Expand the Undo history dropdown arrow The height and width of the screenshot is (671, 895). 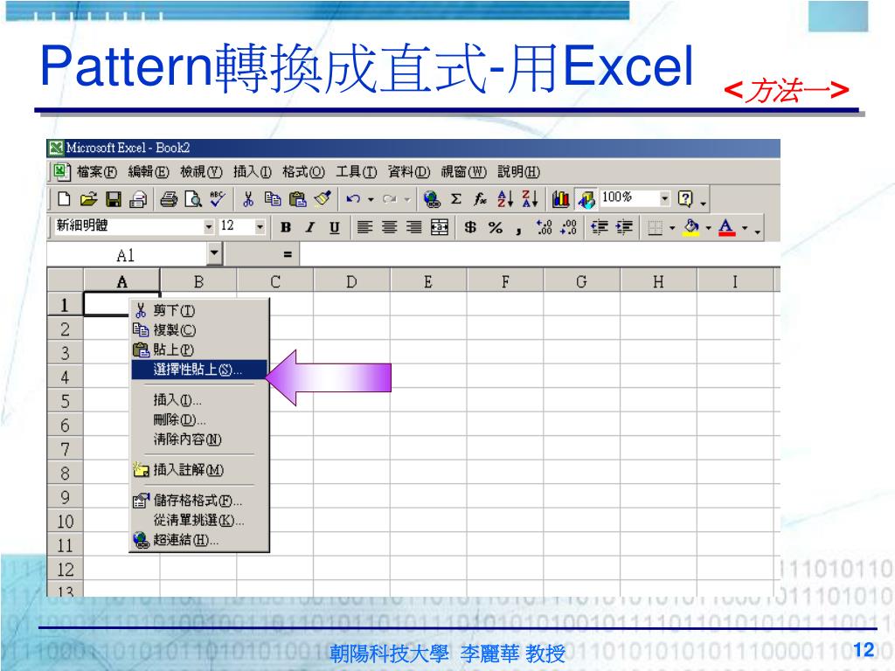pos(371,199)
